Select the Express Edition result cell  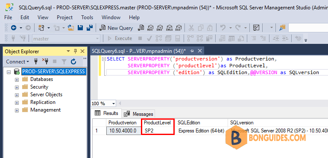coord(201,131)
